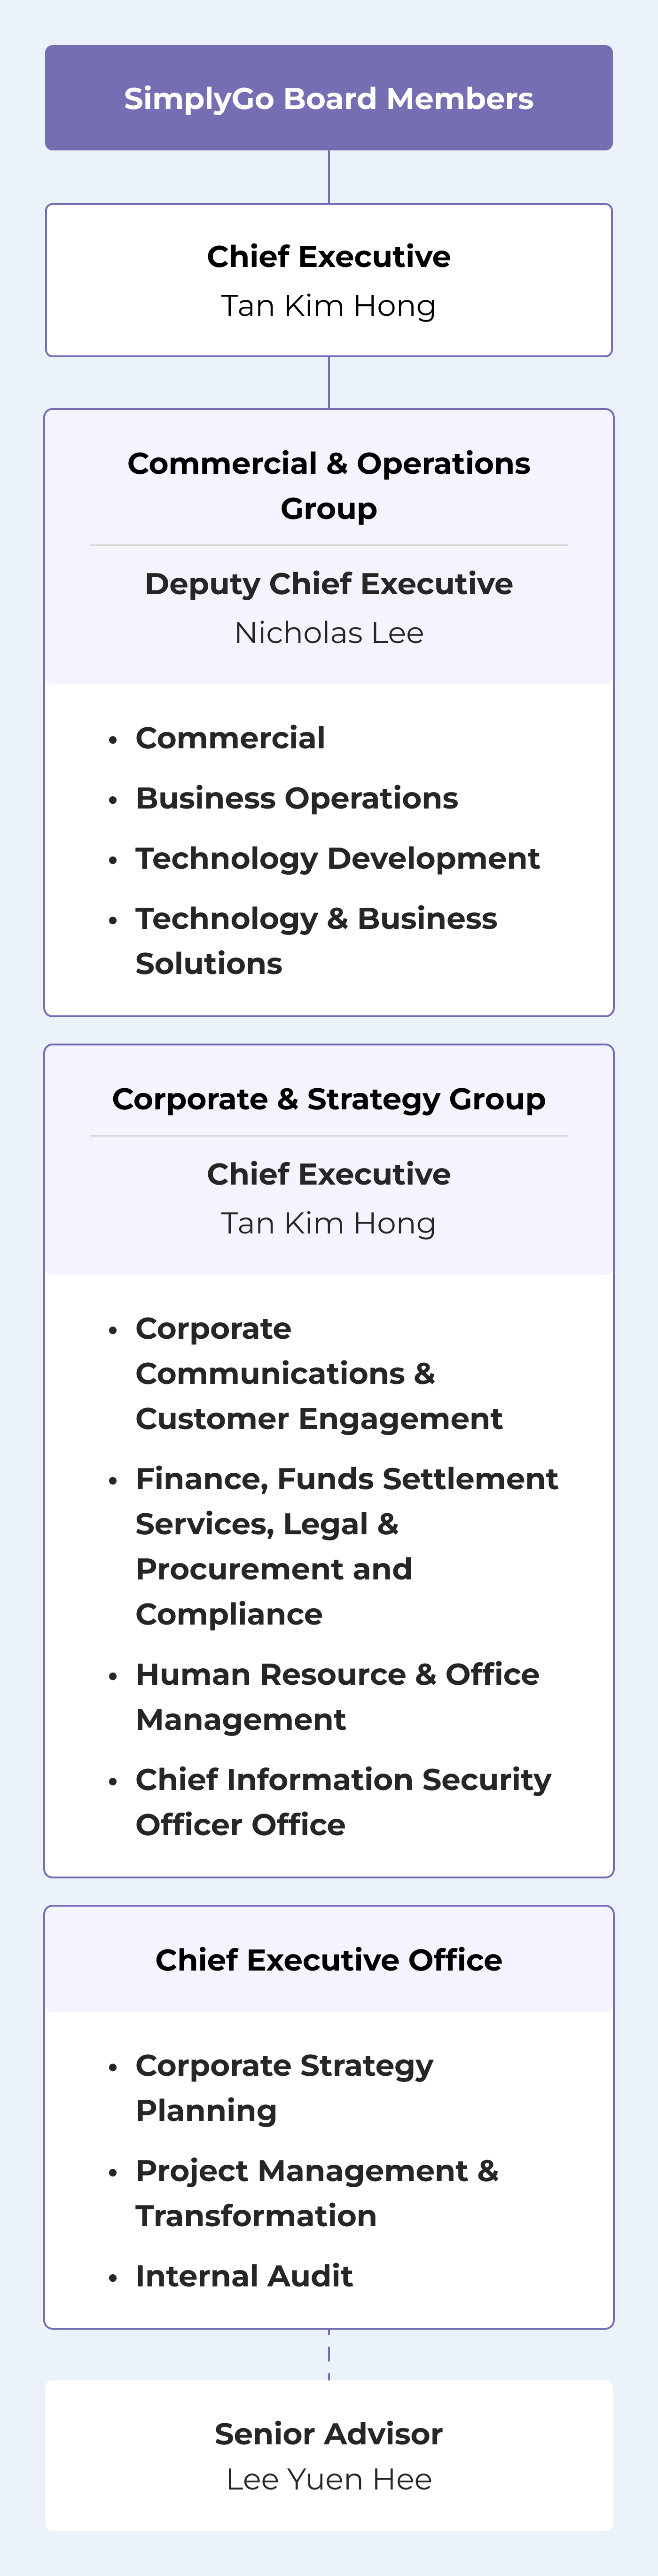Open Project Management & Transformation

pyautogui.click(x=316, y=2193)
